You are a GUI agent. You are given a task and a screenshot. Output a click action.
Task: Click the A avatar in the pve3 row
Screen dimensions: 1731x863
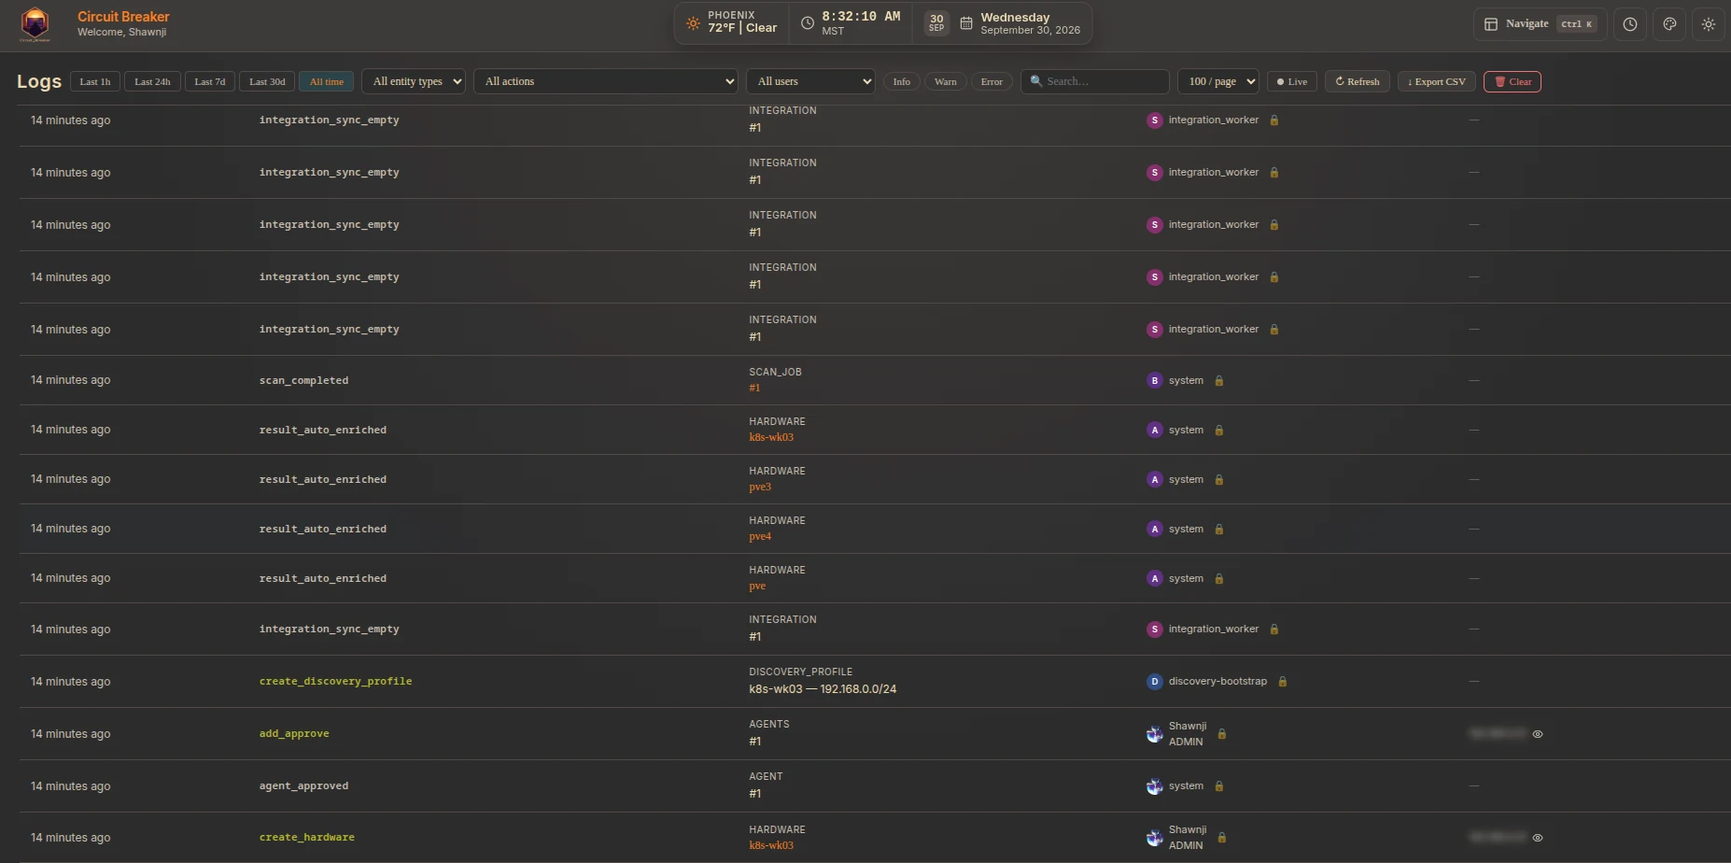click(1155, 479)
